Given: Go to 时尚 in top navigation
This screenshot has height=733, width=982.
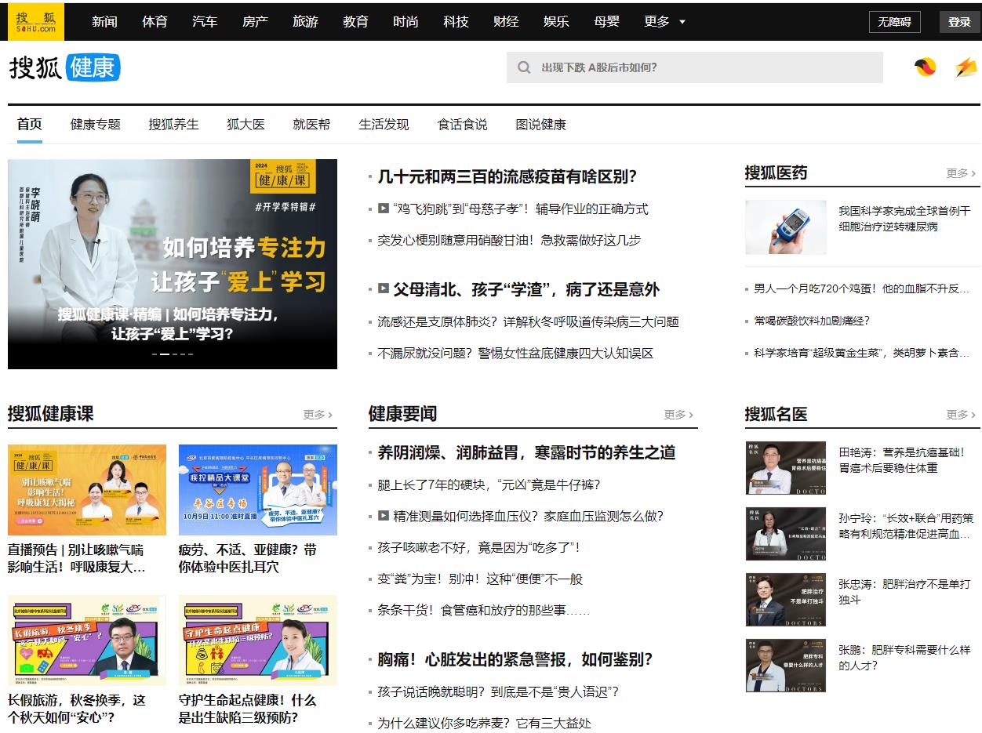Looking at the screenshot, I should (406, 22).
